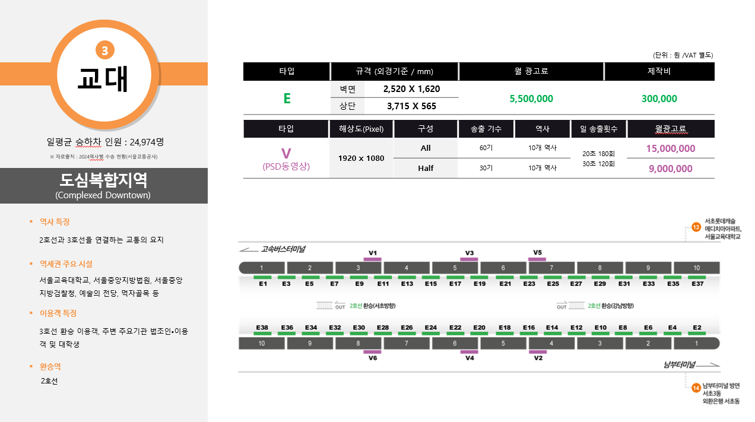Select the 역사 특징 heading

pos(55,222)
